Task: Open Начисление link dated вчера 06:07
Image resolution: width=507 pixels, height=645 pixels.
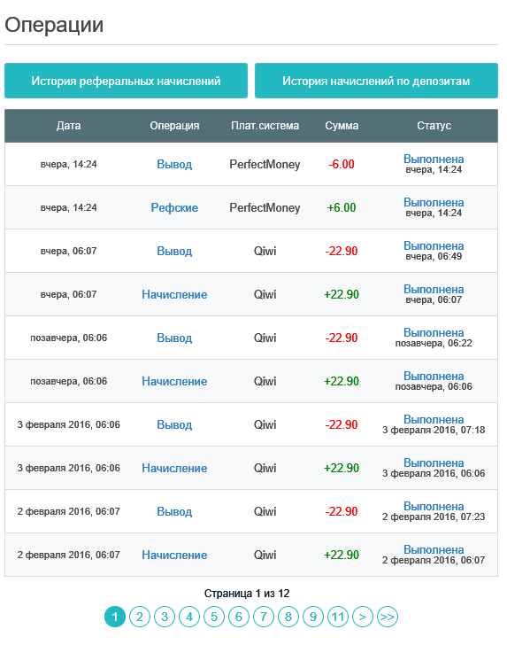Action: (x=174, y=294)
